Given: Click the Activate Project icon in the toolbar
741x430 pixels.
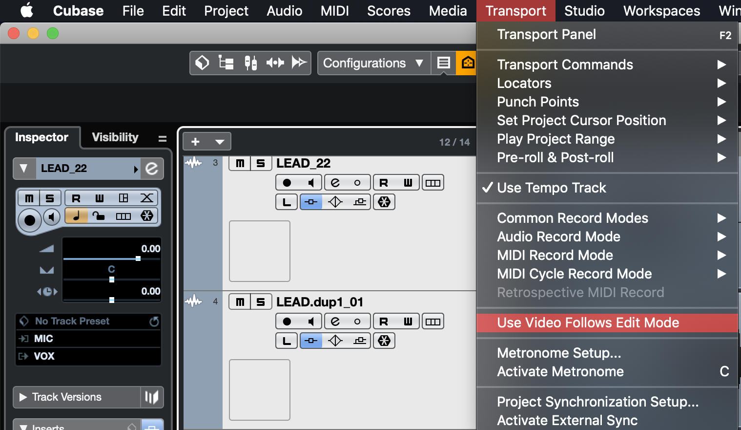Looking at the screenshot, I should point(202,63).
